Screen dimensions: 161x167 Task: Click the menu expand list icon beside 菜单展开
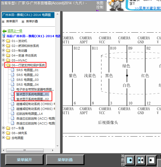3,22
